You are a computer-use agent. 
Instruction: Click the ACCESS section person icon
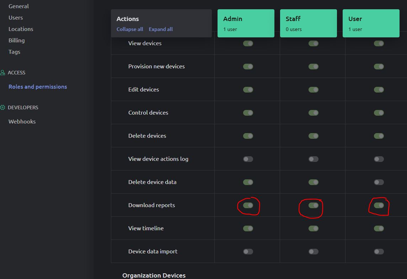tap(3, 73)
